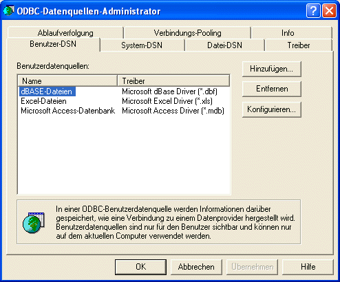Click the ODBC globe icon in title bar
The image size is (340, 282).
9,11
